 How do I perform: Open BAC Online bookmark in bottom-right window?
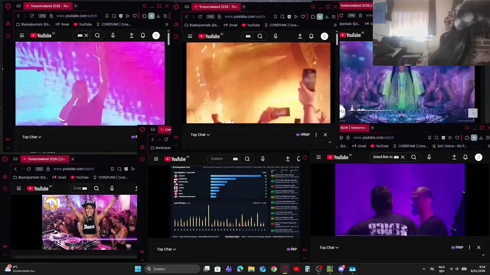click(x=450, y=146)
